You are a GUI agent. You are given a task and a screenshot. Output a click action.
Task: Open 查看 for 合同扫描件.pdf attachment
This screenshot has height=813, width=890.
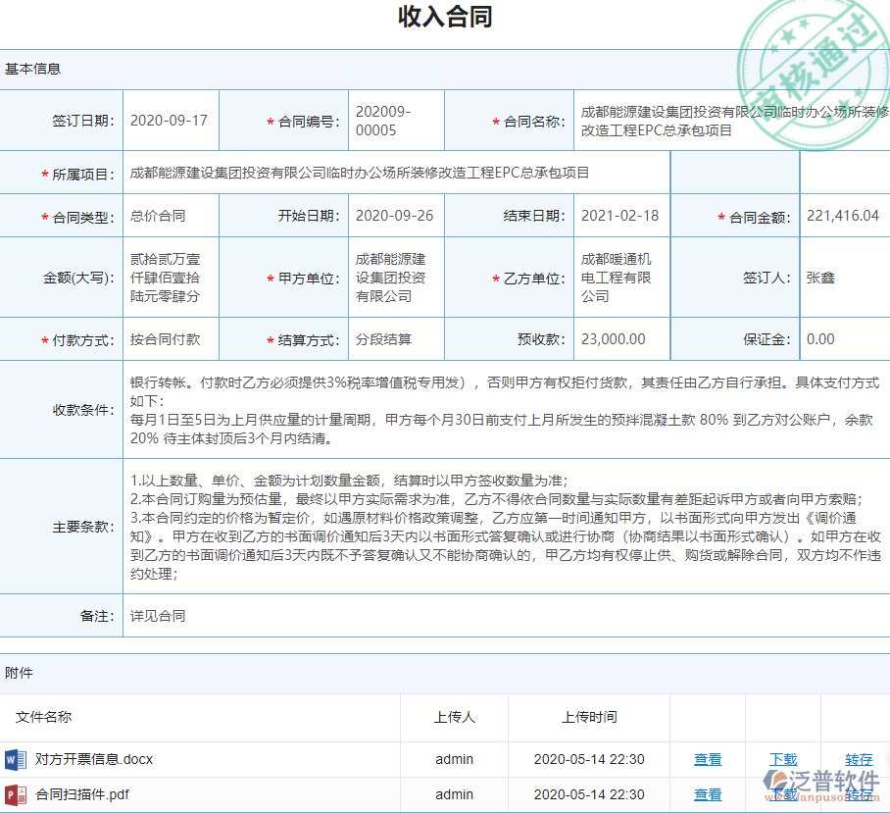click(x=708, y=794)
